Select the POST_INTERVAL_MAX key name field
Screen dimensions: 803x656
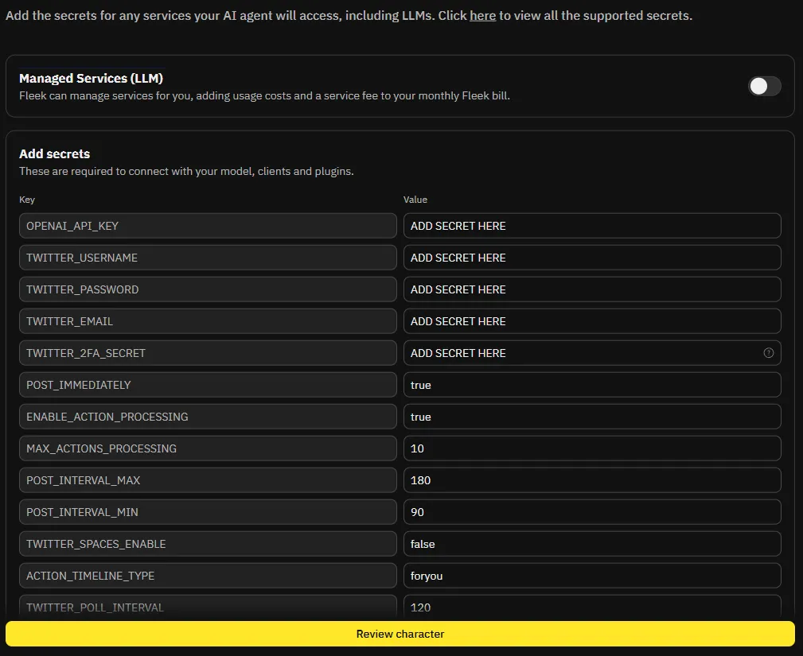[x=207, y=480]
